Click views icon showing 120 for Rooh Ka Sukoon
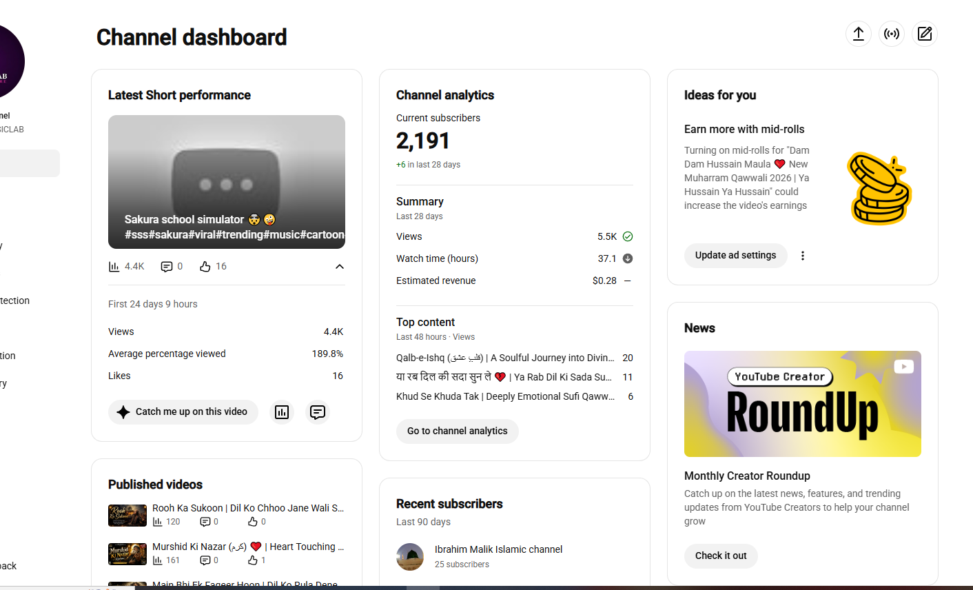Image resolution: width=973 pixels, height=590 pixels. pyautogui.click(x=158, y=522)
